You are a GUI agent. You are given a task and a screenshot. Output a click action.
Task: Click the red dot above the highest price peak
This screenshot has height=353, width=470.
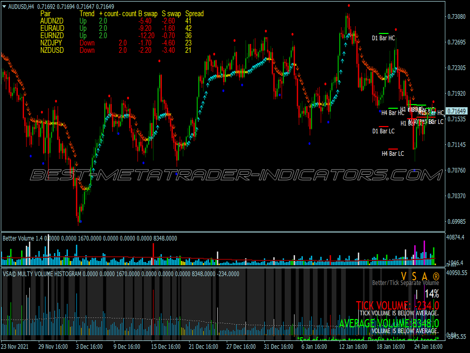point(349,5)
